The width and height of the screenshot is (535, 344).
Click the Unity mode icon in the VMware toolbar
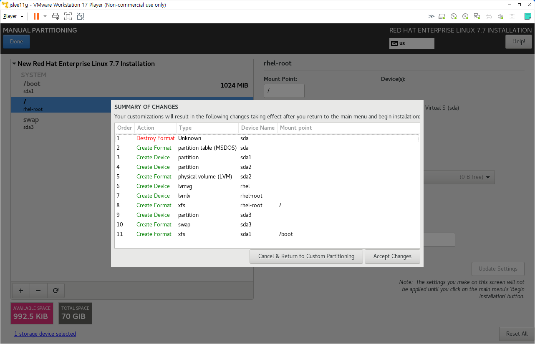(81, 16)
